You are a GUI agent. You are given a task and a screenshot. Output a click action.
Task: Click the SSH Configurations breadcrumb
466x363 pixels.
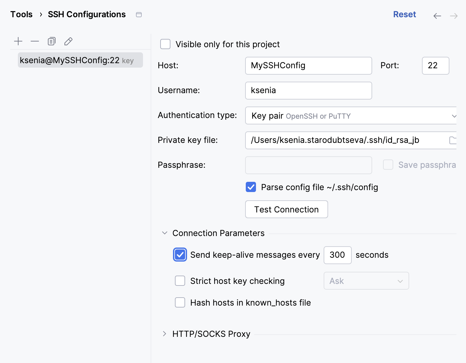[x=86, y=14]
